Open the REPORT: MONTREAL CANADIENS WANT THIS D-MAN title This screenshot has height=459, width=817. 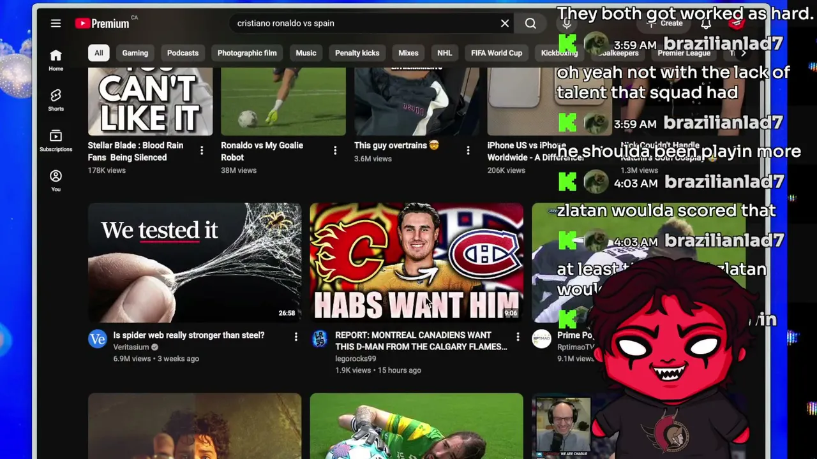coord(421,341)
